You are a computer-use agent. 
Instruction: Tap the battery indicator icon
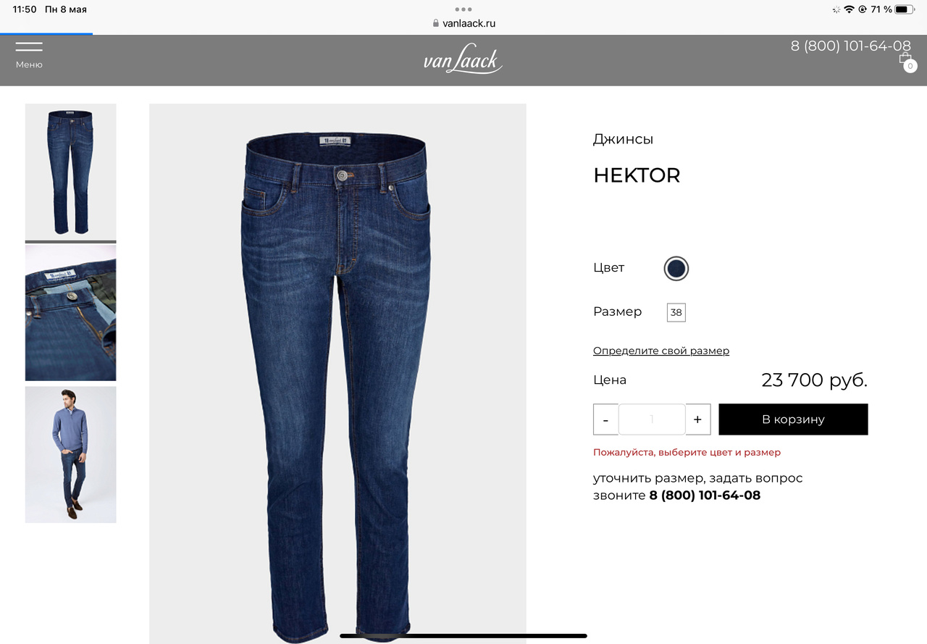tap(905, 9)
